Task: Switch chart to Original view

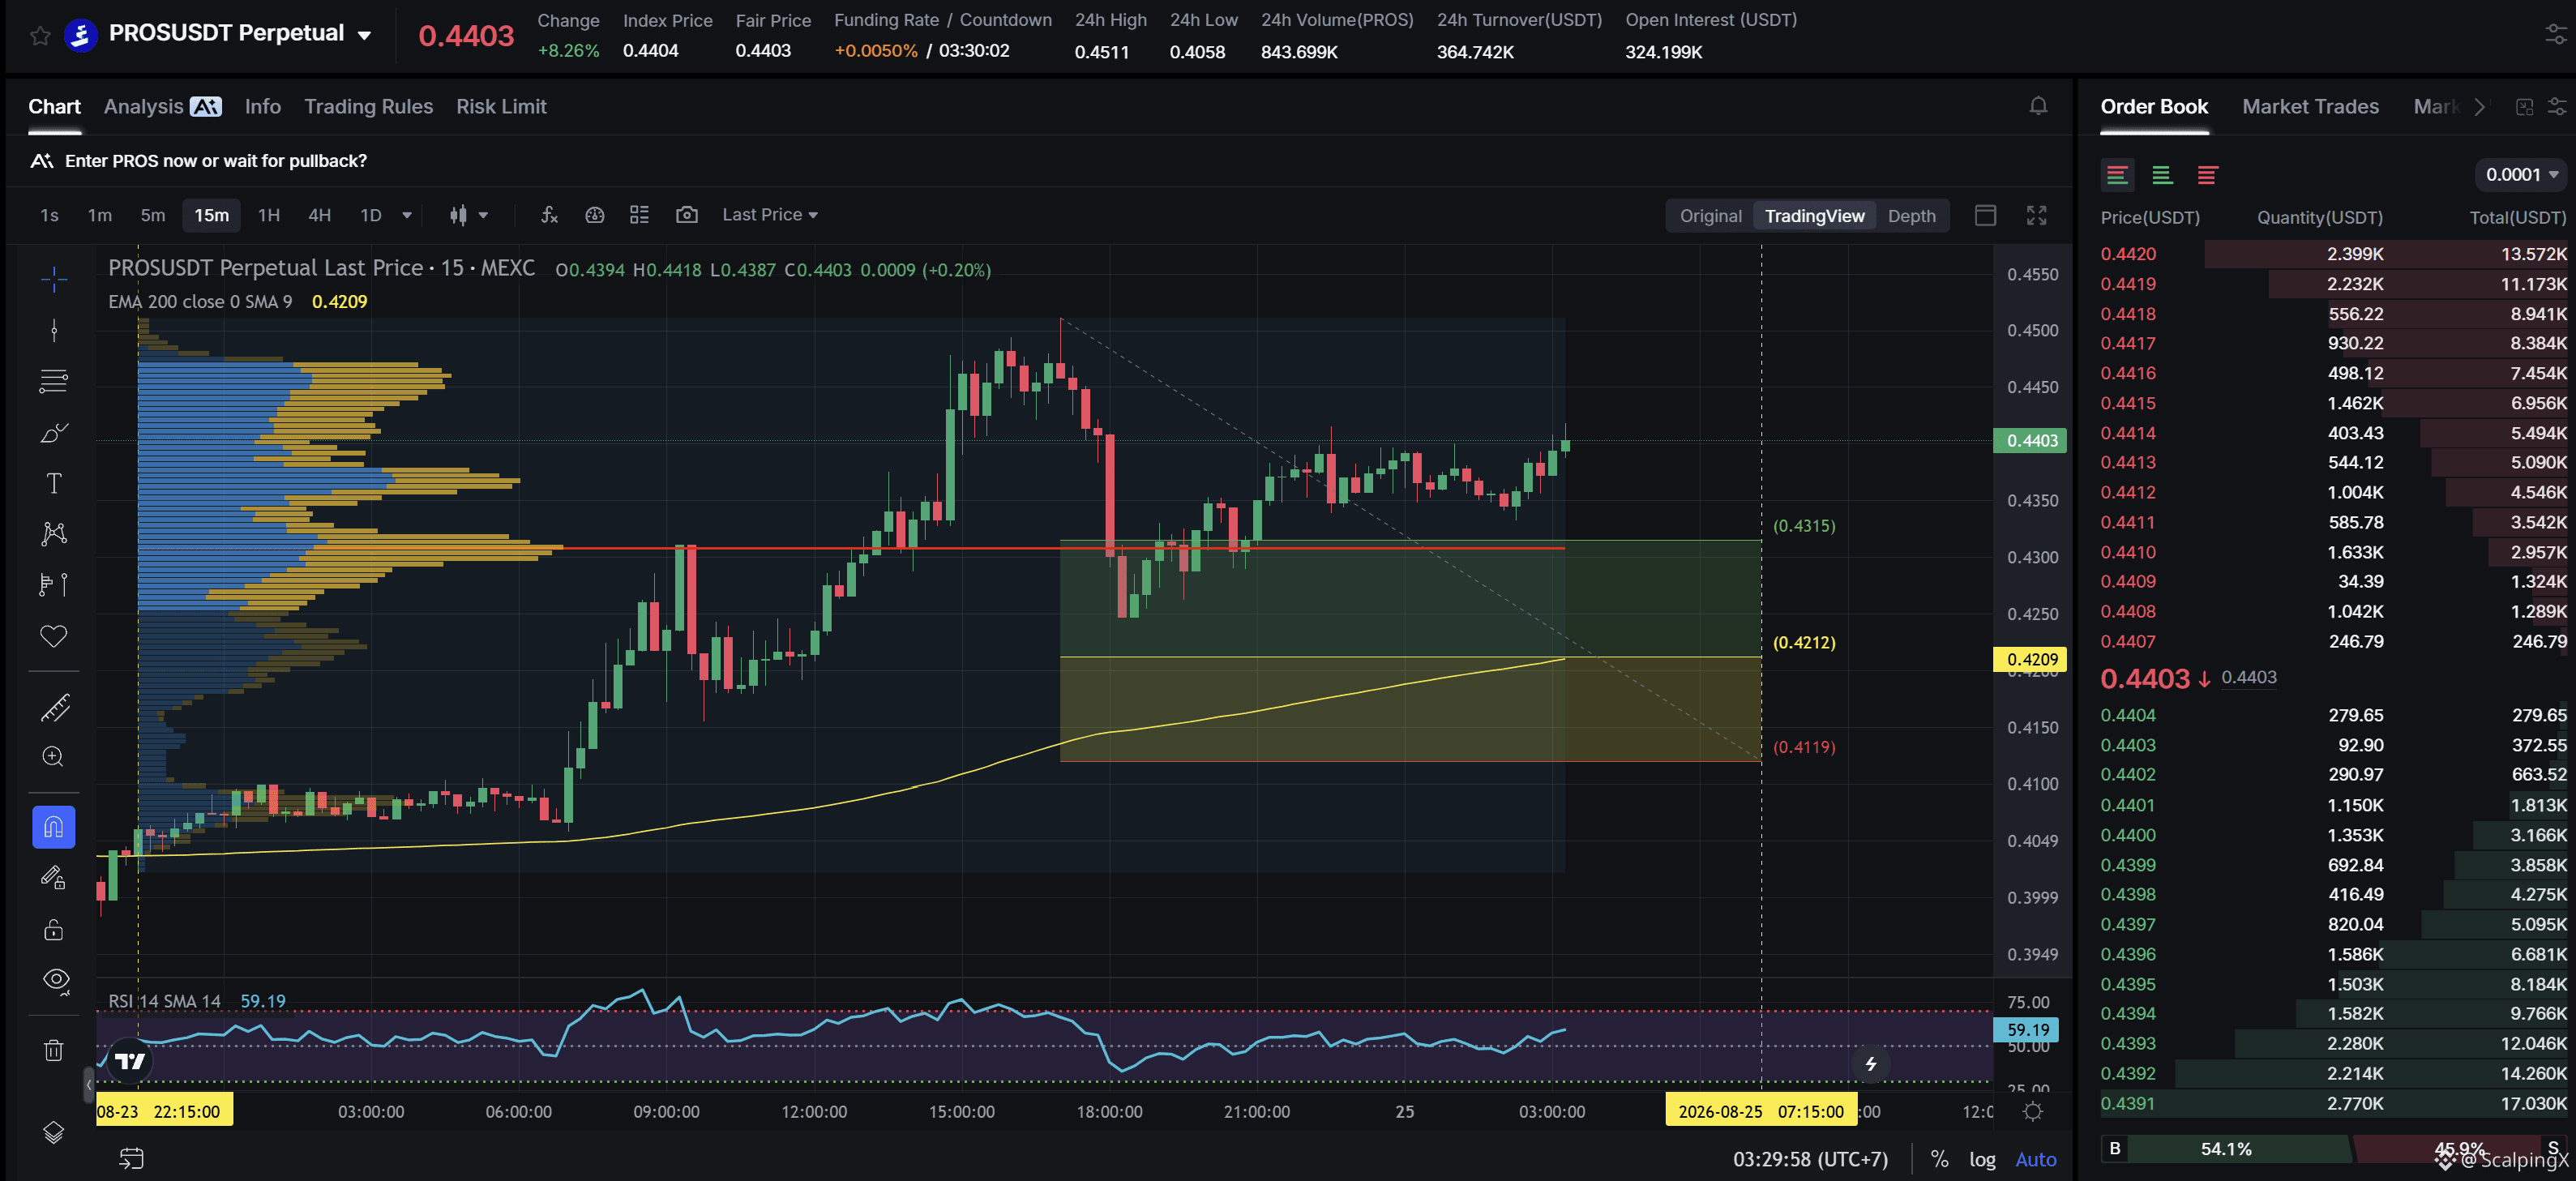Action: 1710,216
